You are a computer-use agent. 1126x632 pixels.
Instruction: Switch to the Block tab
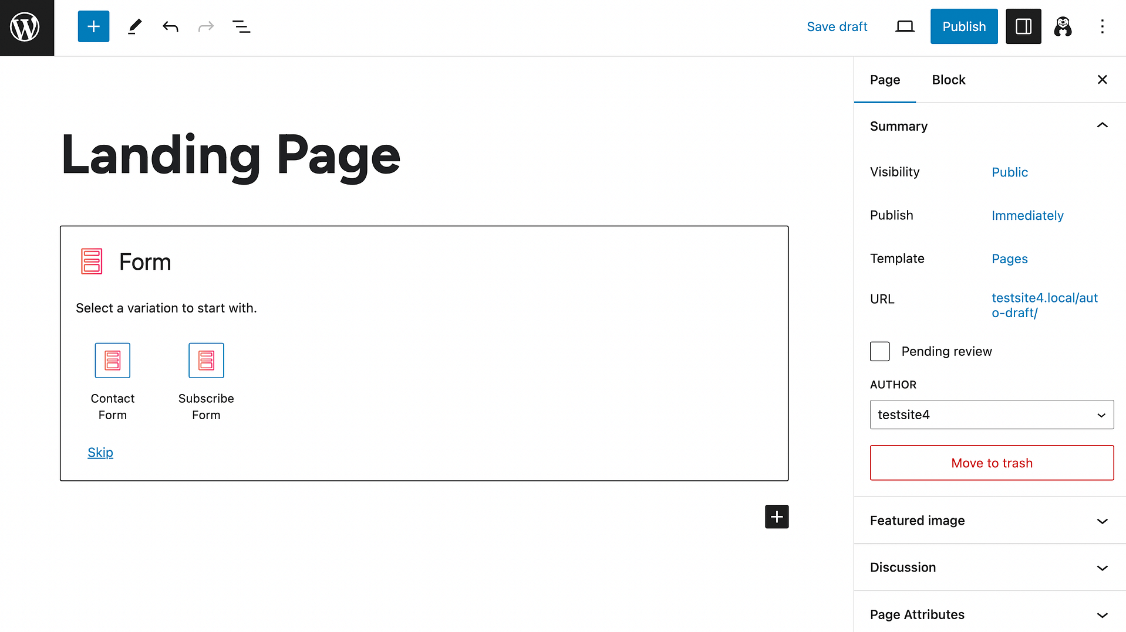(x=948, y=80)
